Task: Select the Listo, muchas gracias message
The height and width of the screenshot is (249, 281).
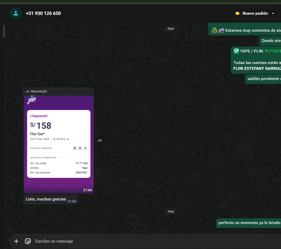Action: click(x=51, y=199)
